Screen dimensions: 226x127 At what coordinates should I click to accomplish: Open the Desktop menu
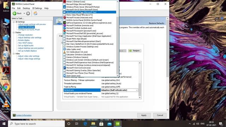(26, 8)
